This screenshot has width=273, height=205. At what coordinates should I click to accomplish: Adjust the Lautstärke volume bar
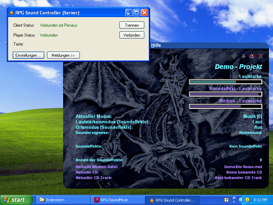tap(226, 82)
